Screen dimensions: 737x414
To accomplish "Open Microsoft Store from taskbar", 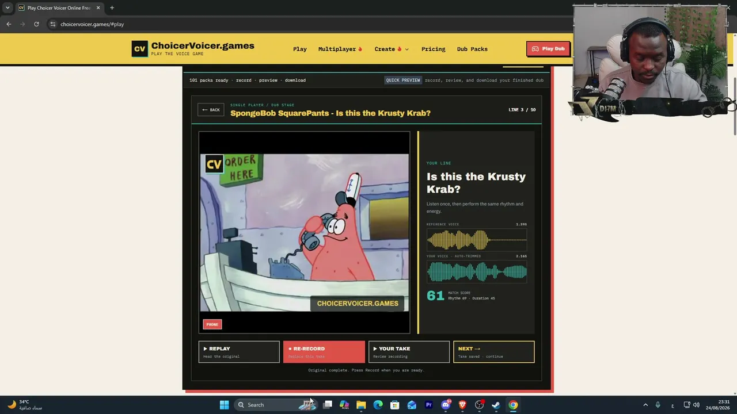I will (x=394, y=405).
